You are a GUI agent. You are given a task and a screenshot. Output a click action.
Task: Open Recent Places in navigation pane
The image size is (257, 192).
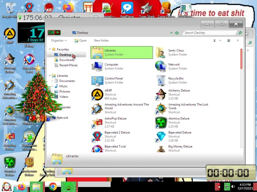pyautogui.click(x=66, y=65)
